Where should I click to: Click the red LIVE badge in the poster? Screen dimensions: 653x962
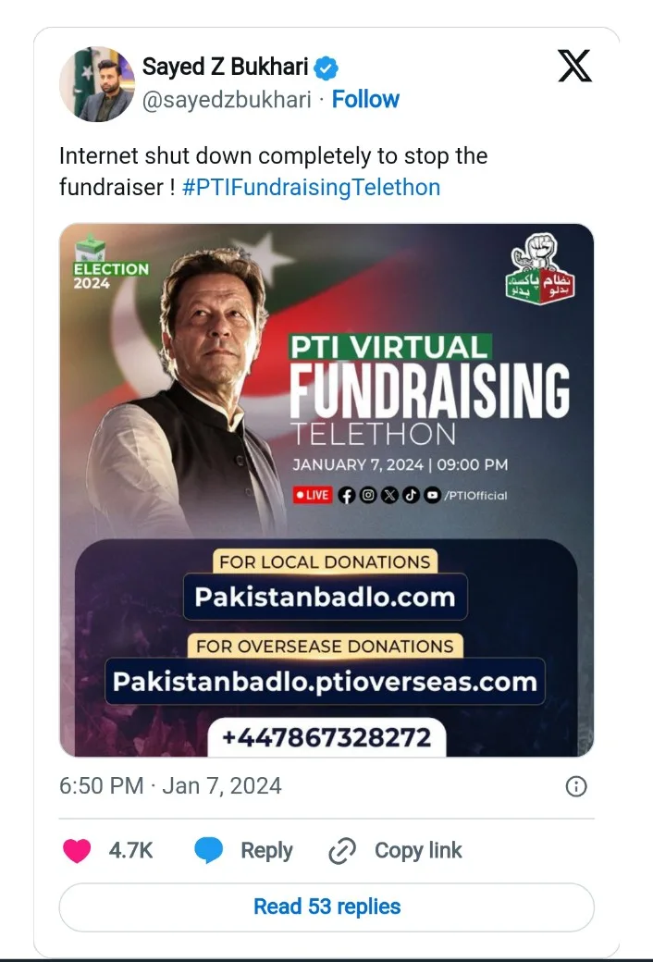(313, 495)
